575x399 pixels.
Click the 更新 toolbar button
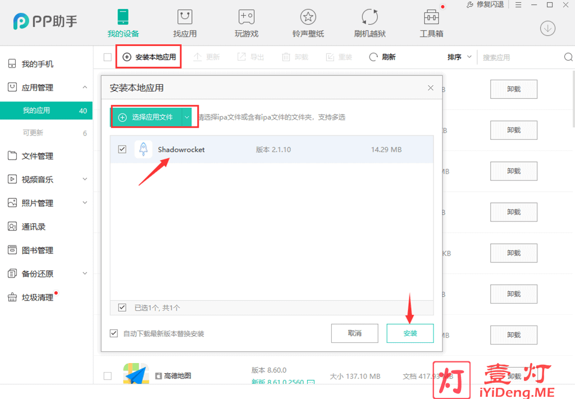(207, 57)
